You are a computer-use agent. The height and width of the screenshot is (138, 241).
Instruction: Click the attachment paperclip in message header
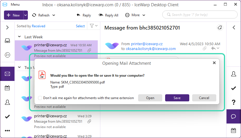[x=205, y=49]
